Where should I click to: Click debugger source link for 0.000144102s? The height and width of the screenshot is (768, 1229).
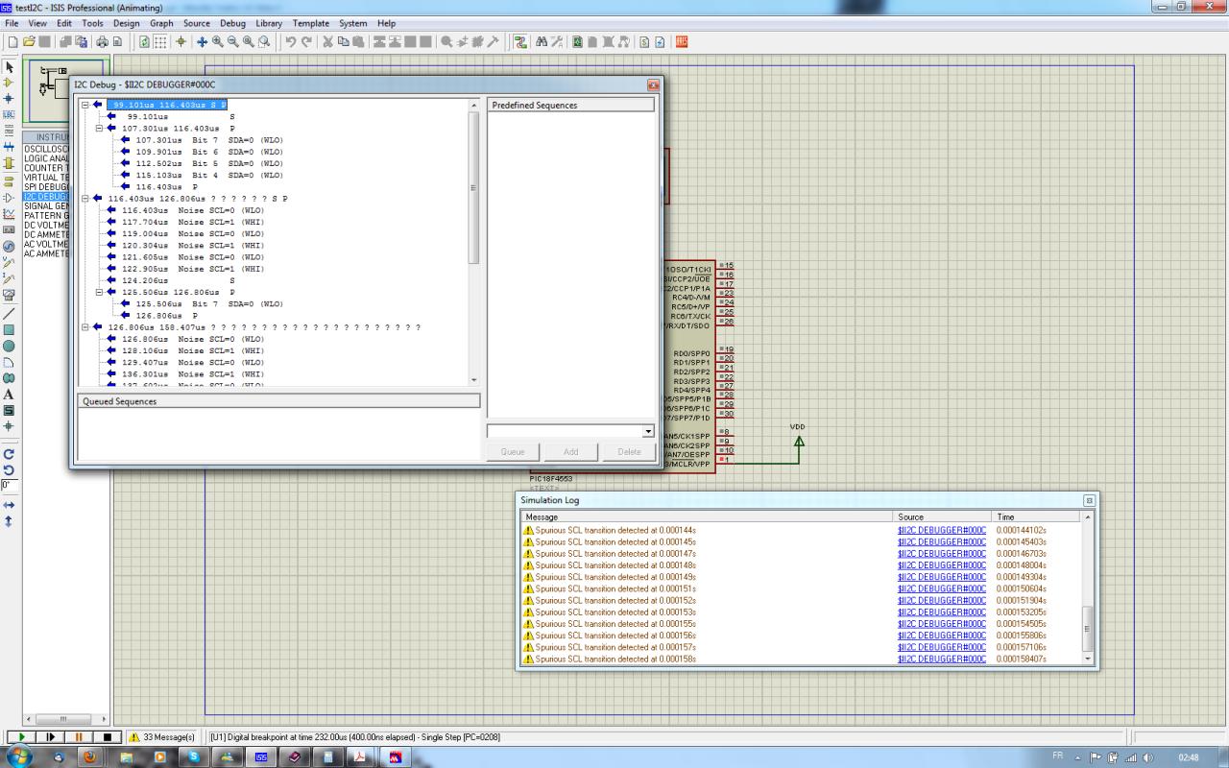coord(941,530)
